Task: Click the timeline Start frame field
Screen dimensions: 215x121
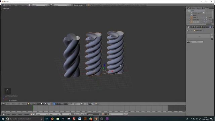Action: (42, 114)
